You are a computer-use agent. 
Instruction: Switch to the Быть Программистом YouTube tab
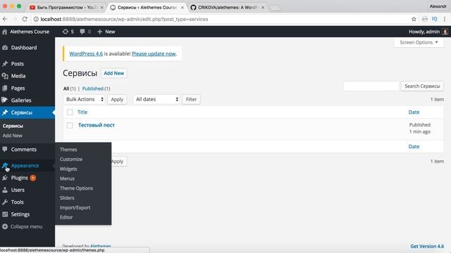click(66, 8)
